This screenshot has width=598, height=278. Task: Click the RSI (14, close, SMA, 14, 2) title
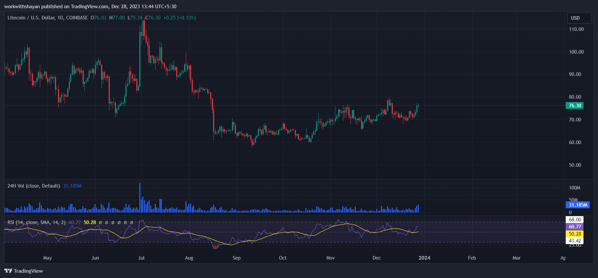click(36, 222)
